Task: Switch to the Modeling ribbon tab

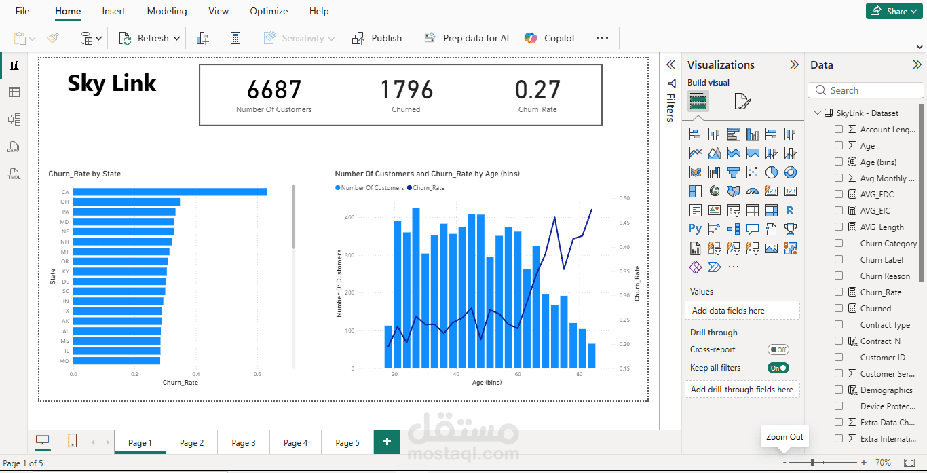Action: (166, 11)
